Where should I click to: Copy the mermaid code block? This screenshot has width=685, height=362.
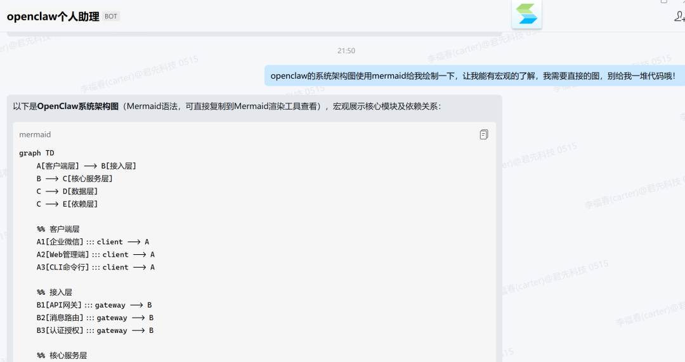pyautogui.click(x=483, y=134)
